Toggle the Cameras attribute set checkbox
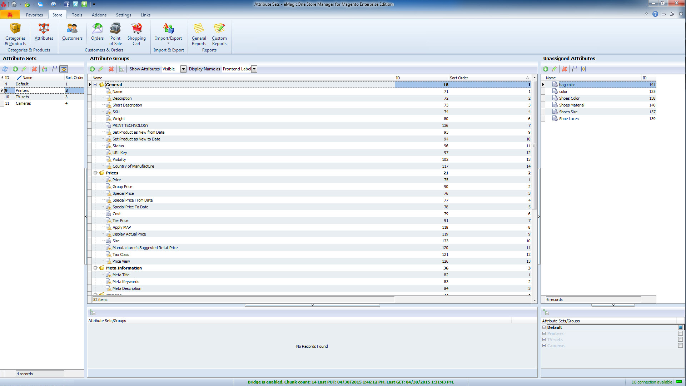This screenshot has height=386, width=686. (x=680, y=346)
